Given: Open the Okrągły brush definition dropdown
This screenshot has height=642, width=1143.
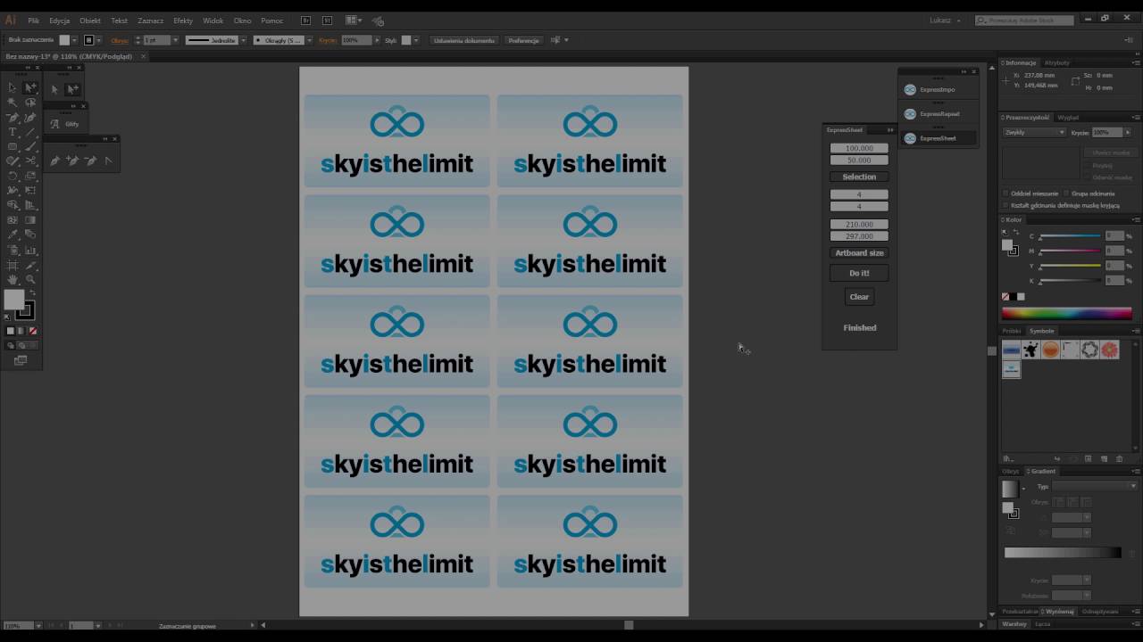Looking at the screenshot, I should (310, 40).
